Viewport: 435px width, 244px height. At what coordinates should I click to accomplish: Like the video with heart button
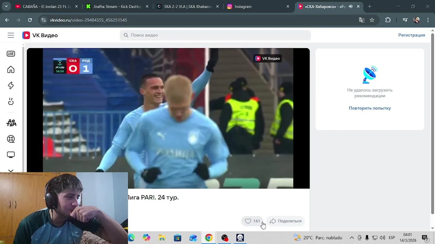point(252,221)
